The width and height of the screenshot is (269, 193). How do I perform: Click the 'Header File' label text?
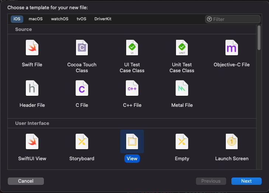pyautogui.click(x=32, y=105)
